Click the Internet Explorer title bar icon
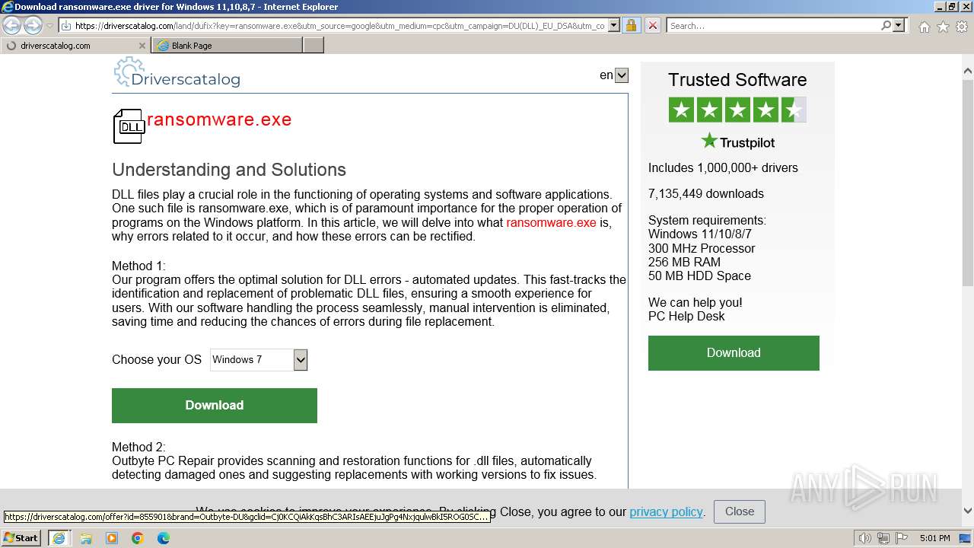 click(x=8, y=7)
